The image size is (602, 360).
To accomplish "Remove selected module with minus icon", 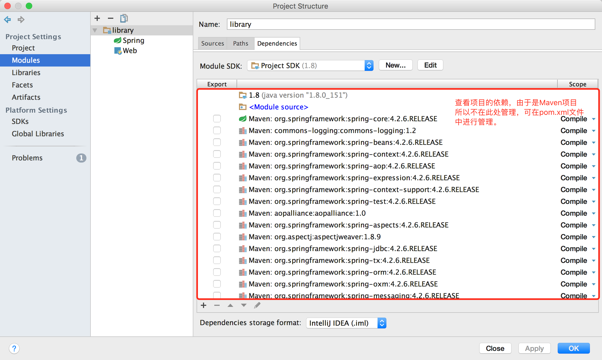I will (x=110, y=18).
